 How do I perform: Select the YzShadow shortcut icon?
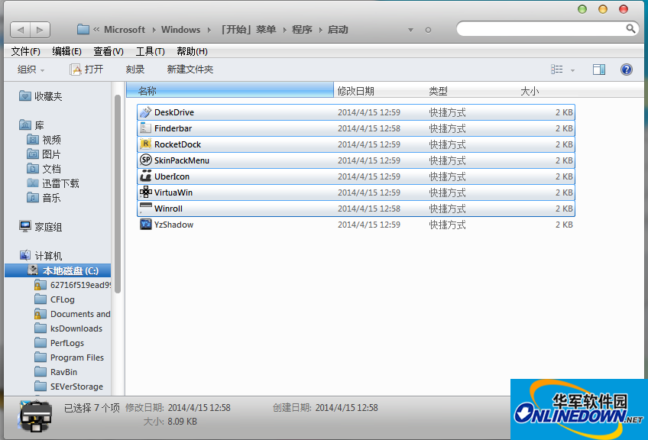click(145, 224)
